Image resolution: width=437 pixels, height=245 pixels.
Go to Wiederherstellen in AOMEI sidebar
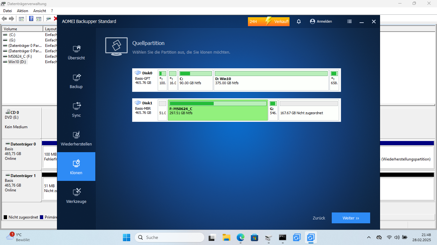pos(76,139)
